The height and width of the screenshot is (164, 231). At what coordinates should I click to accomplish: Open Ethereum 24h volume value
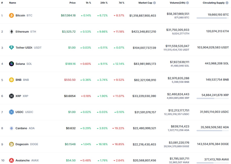click(177, 30)
